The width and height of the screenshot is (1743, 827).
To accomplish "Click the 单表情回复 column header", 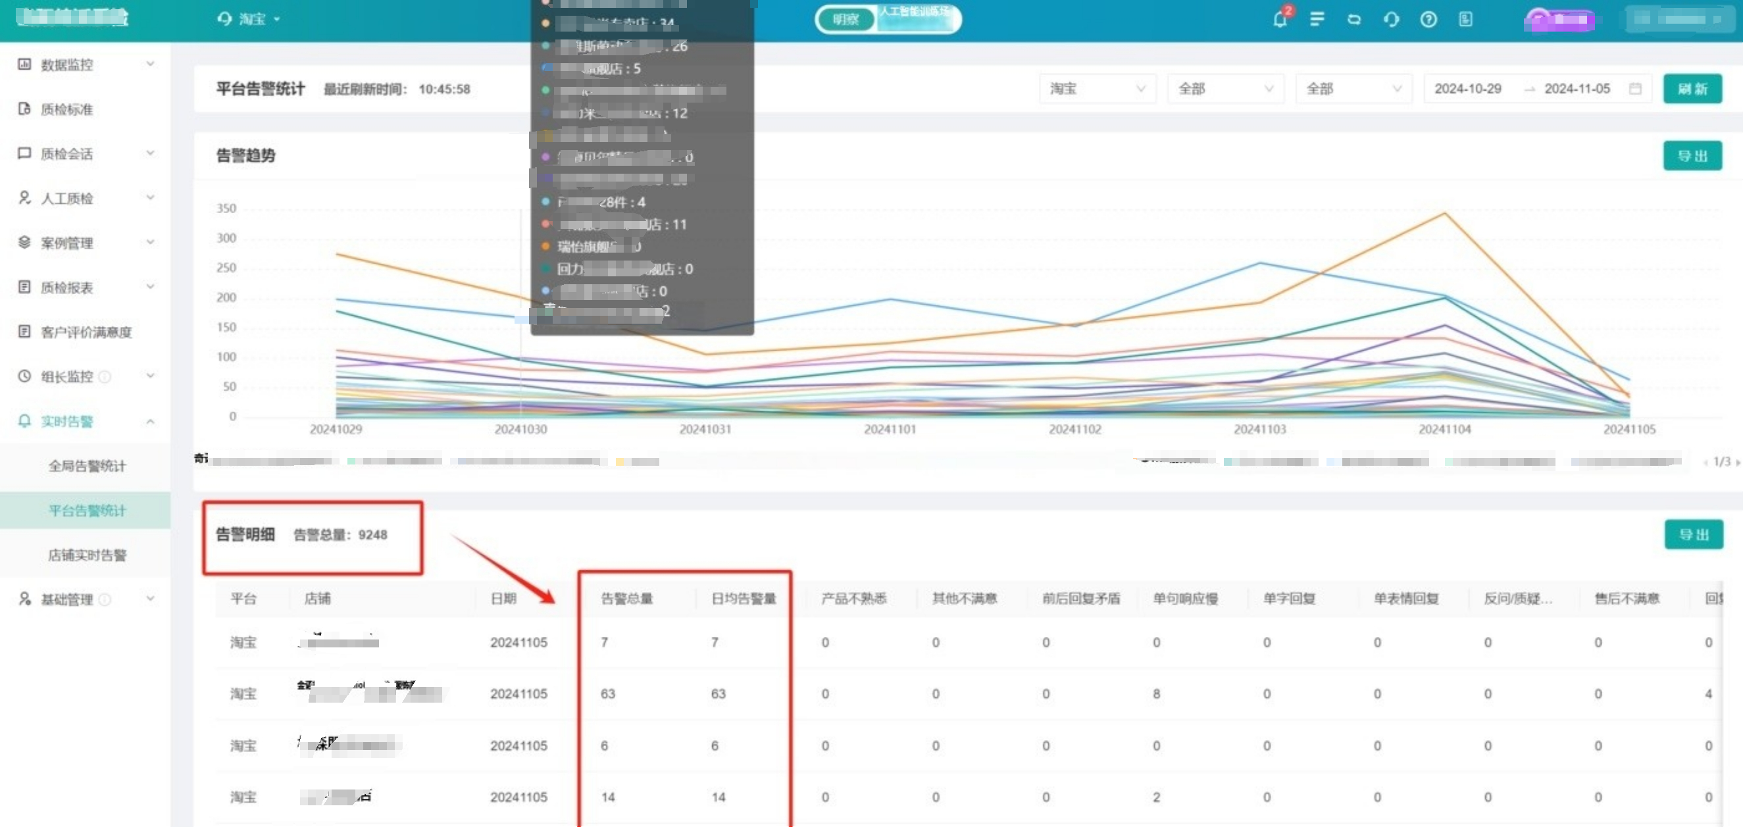I will (1406, 598).
